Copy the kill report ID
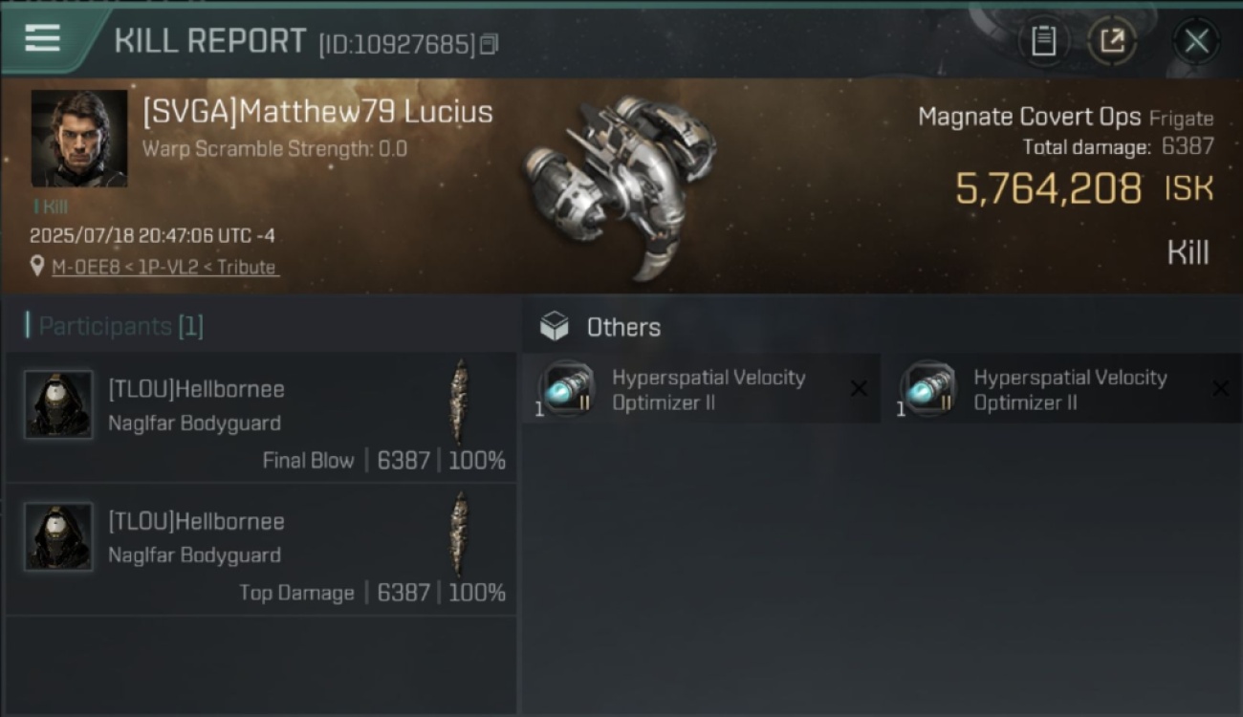This screenshot has width=1243, height=717. (x=489, y=44)
